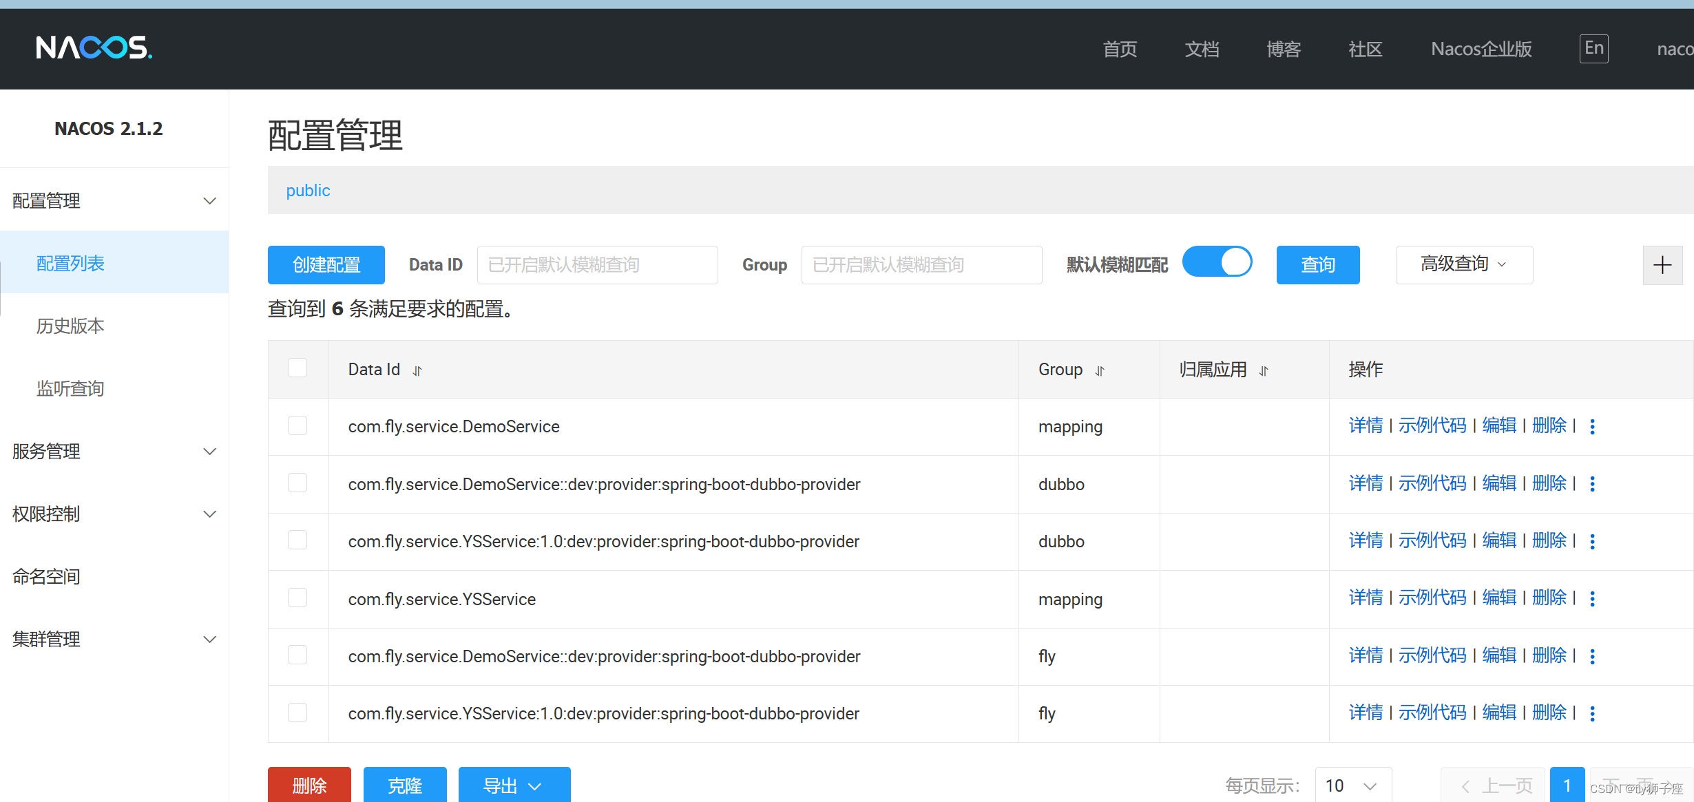Check the YSService:1.0 fly group row
The height and width of the screenshot is (802, 1694).
tap(297, 712)
